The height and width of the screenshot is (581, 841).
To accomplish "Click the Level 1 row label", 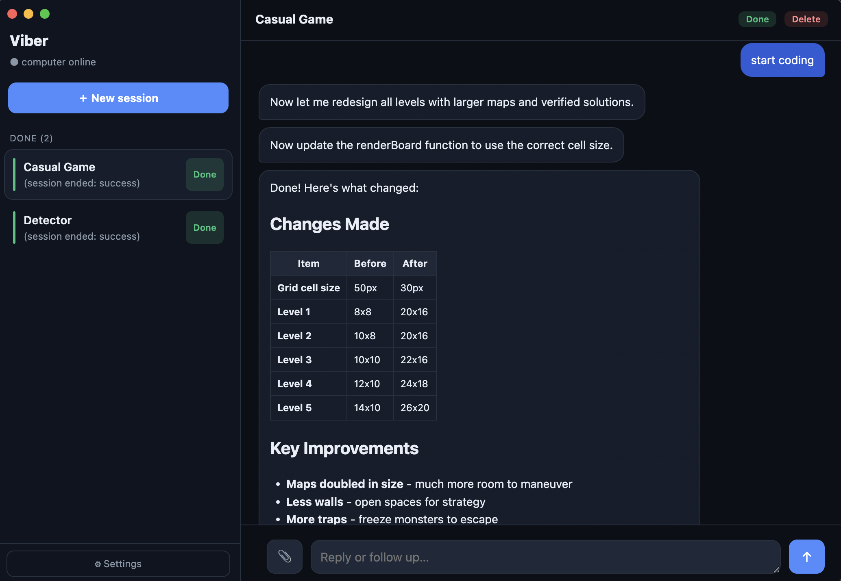I will pos(309,312).
